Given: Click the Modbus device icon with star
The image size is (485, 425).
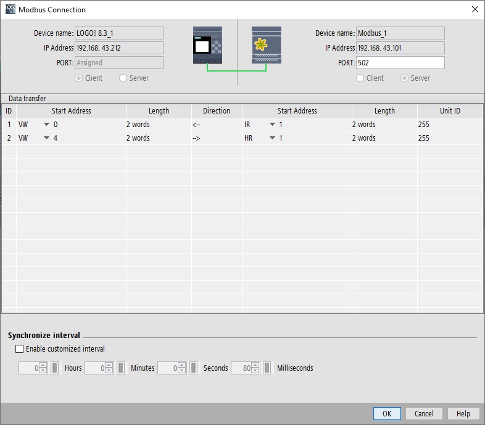Looking at the screenshot, I should [267, 45].
